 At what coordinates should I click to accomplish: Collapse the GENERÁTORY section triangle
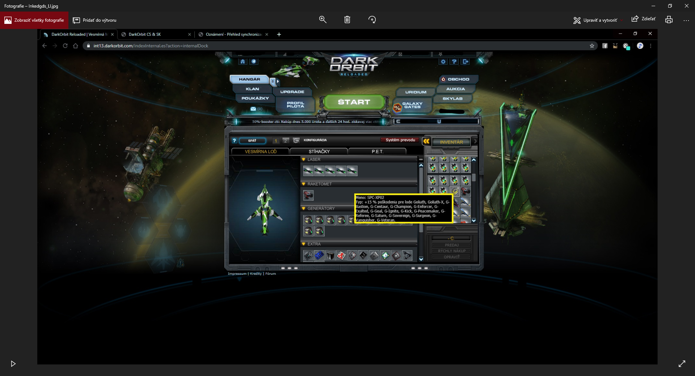click(303, 209)
